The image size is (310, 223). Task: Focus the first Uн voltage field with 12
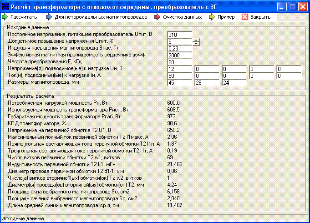(179, 69)
